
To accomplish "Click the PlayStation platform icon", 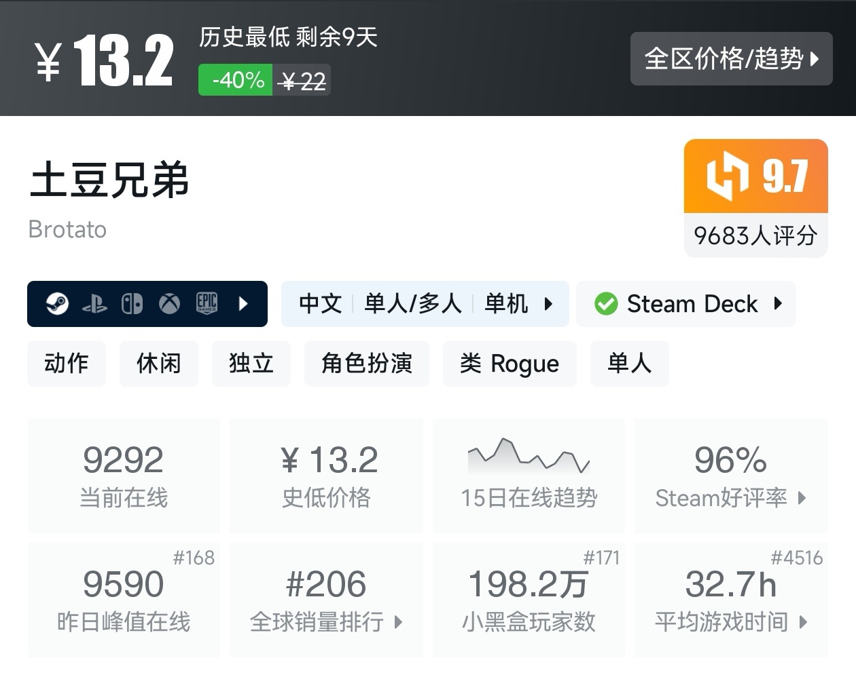I will (96, 303).
